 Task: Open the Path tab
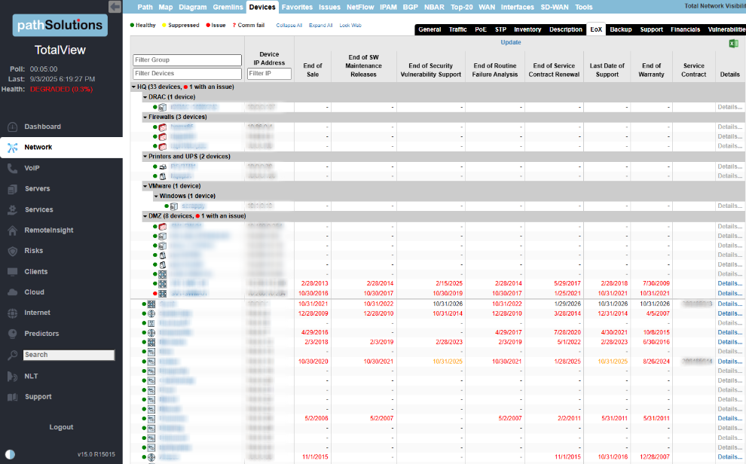pos(145,7)
